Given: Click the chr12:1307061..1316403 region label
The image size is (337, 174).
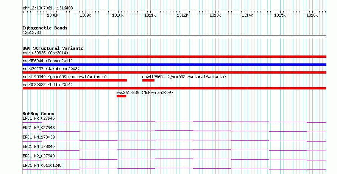Looking at the screenshot, I should [48, 8].
